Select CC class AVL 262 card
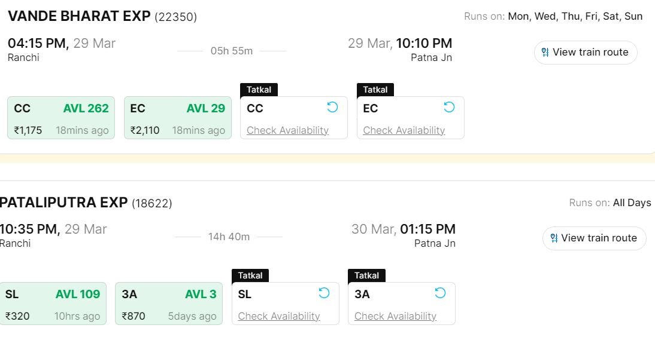Image resolution: width=655 pixels, height=337 pixels. [x=61, y=118]
